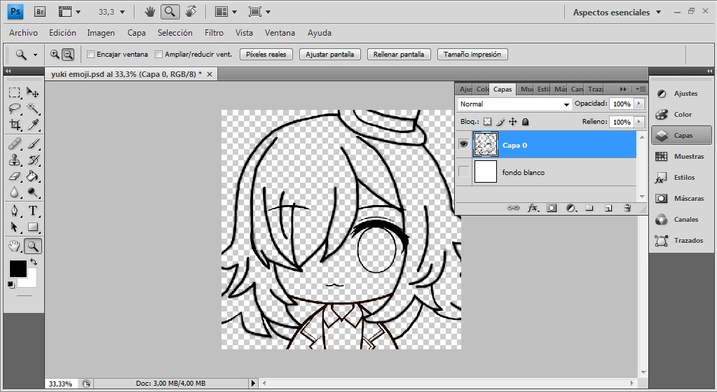This screenshot has width=717, height=392.
Task: Select the Lasso tool
Action: pyautogui.click(x=15, y=108)
